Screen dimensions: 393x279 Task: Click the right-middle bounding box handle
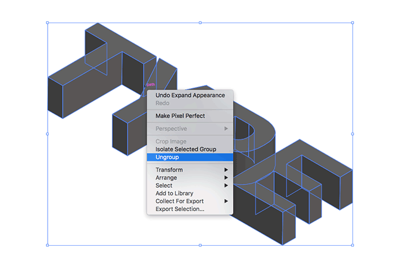353,134
